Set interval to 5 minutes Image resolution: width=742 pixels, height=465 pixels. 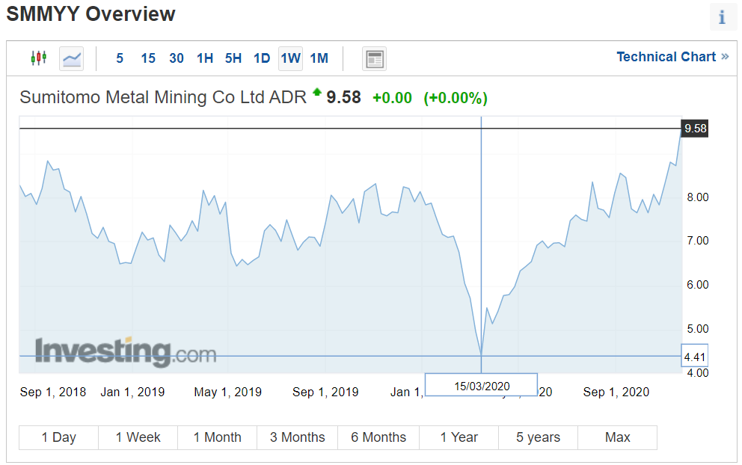tap(120, 58)
